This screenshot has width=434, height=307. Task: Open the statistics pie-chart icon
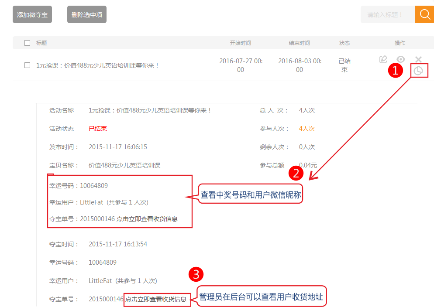coord(418,71)
